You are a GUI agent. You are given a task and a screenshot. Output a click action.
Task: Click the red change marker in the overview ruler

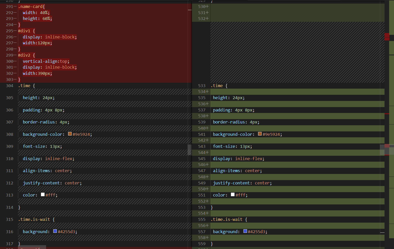point(387,37)
